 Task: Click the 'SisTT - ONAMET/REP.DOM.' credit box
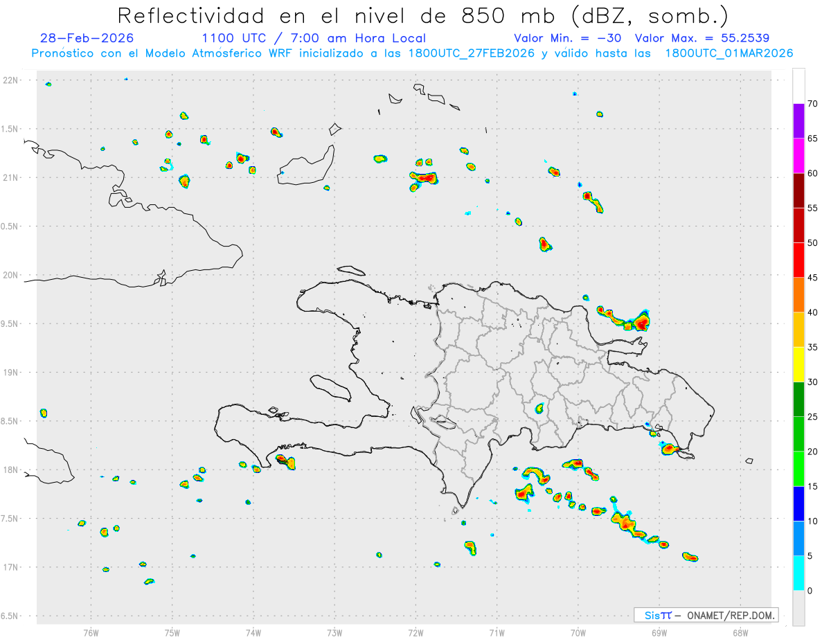(706, 615)
